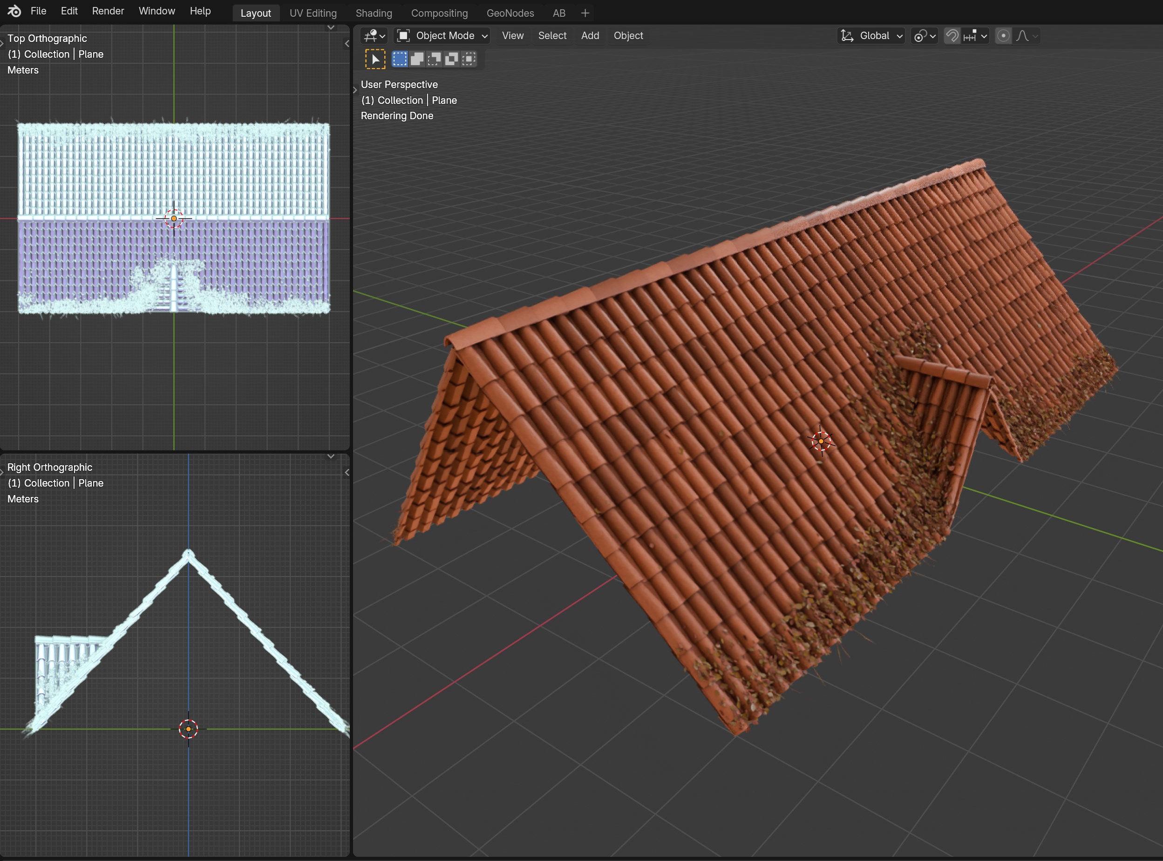Screen dimensions: 1163x861
Task: Toggle snapping magnet on or off
Action: pyautogui.click(x=952, y=35)
